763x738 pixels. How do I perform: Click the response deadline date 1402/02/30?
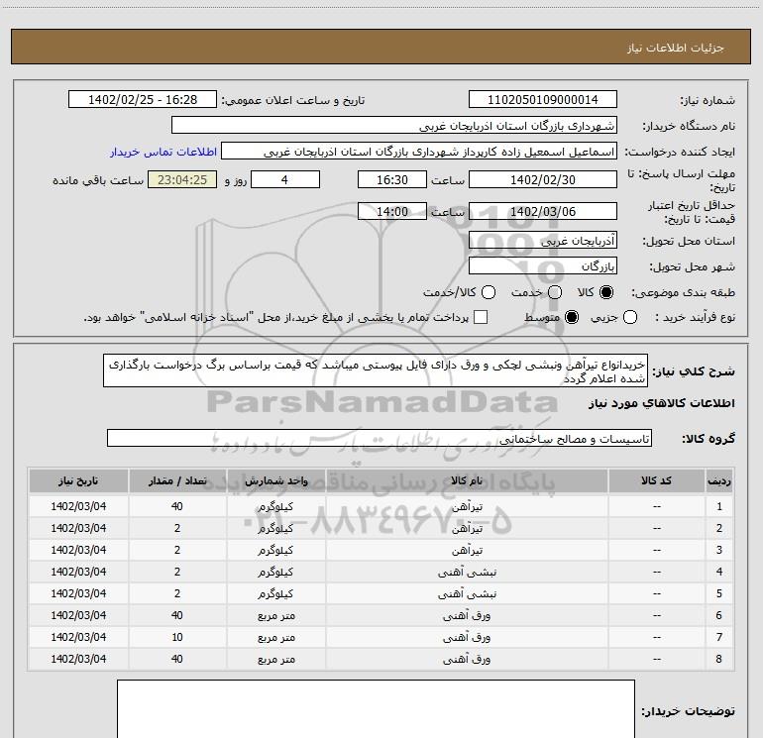[543, 180]
